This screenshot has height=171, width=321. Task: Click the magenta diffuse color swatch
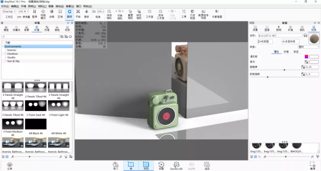click(x=306, y=56)
